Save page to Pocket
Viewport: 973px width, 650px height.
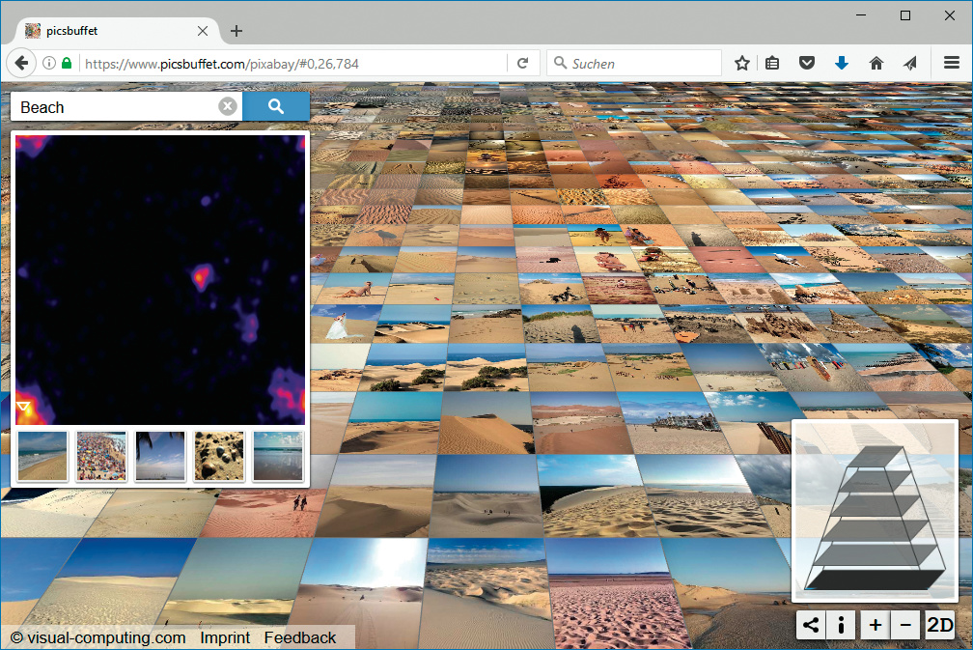[807, 64]
